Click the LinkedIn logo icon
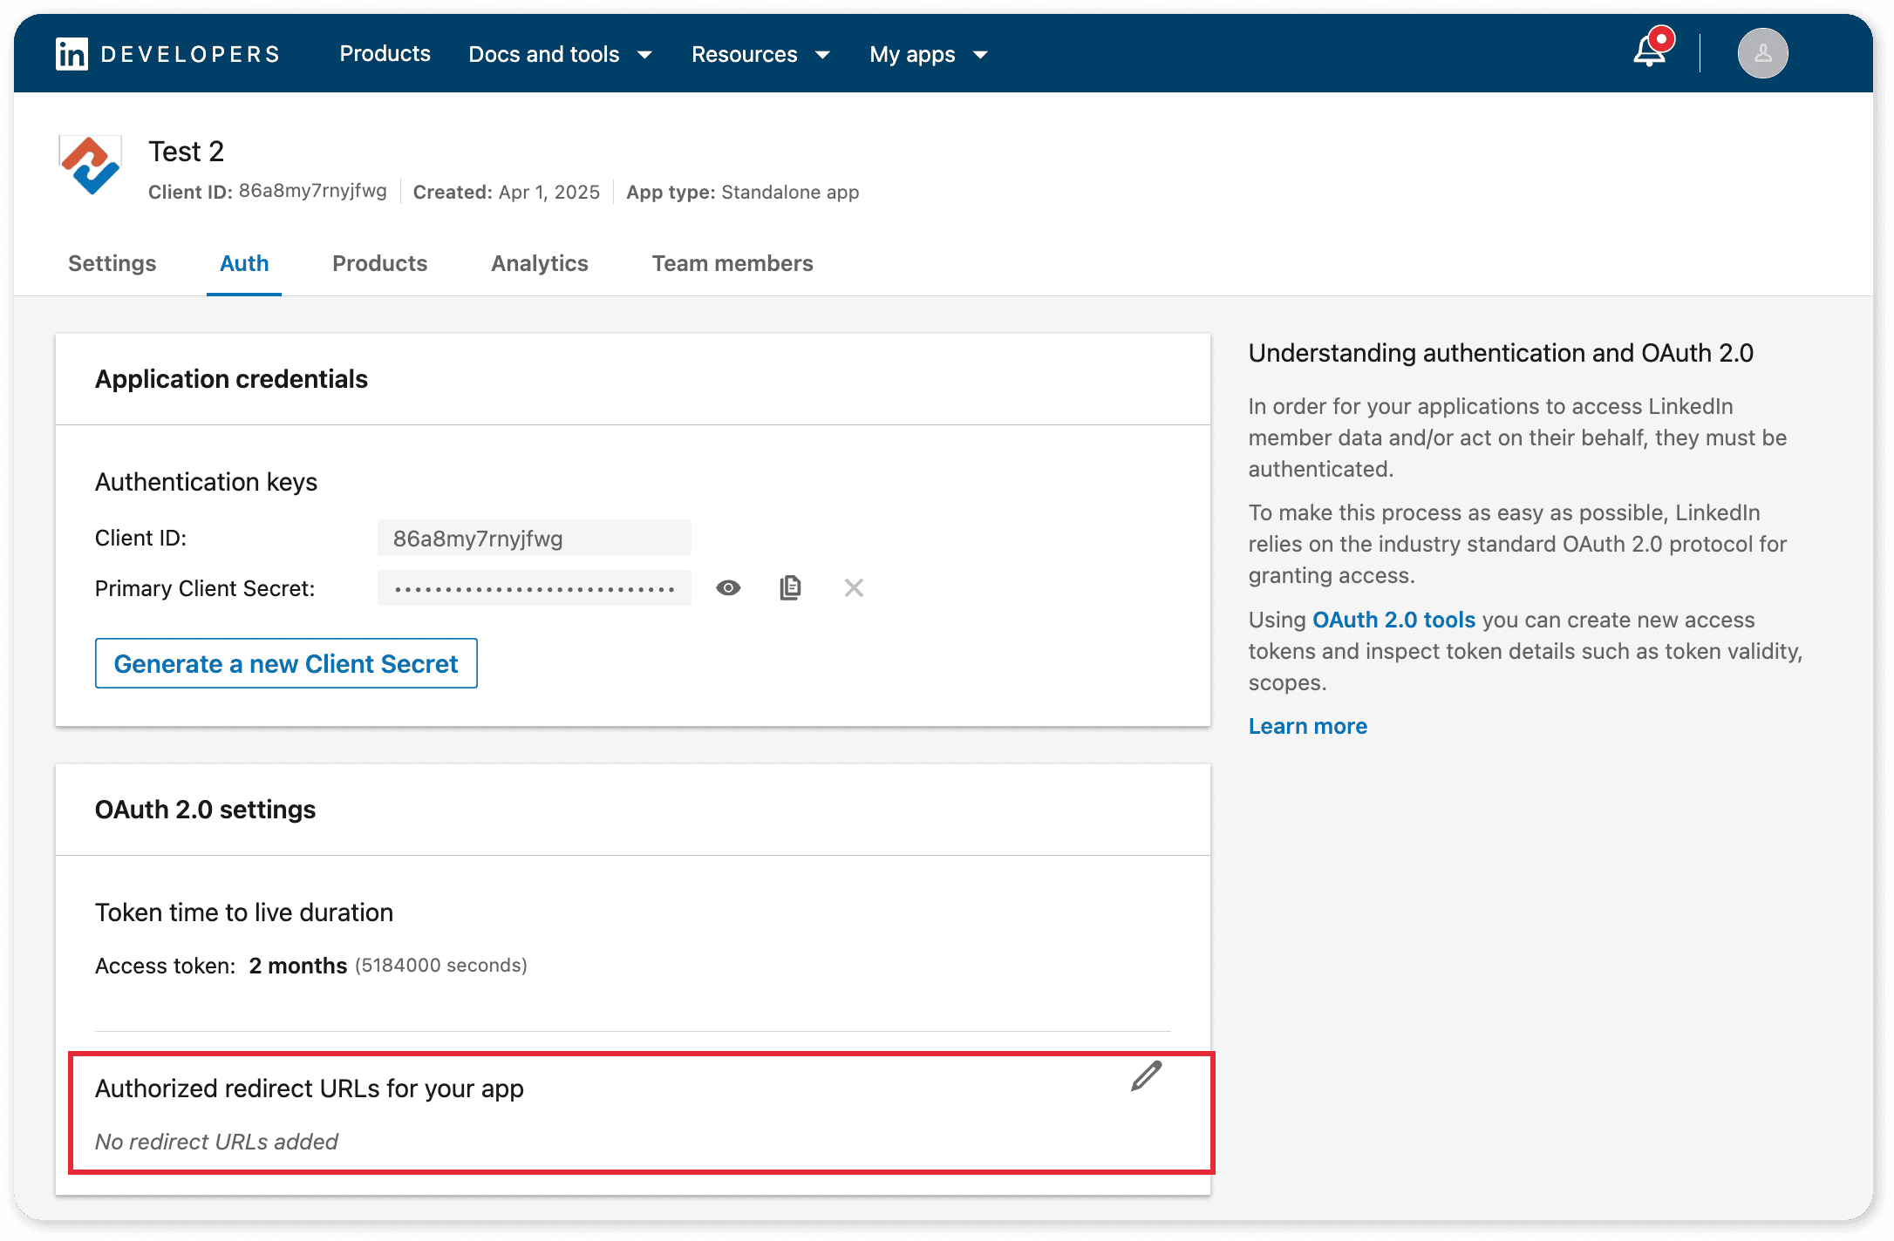The width and height of the screenshot is (1894, 1241). click(72, 54)
